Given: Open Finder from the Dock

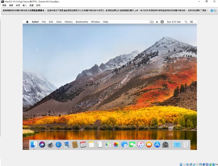Looking at the screenshot, I should click(34, 145).
